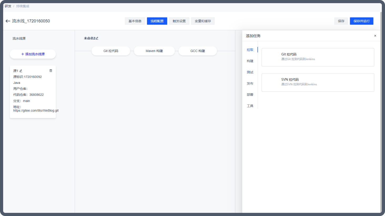Click 代码仓库: 36808622 text

click(x=28, y=95)
